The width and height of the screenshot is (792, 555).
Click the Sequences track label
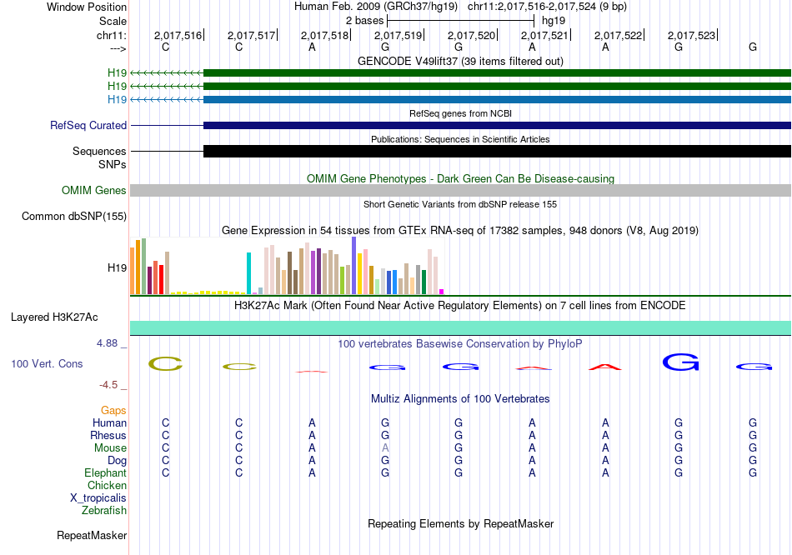coord(99,151)
